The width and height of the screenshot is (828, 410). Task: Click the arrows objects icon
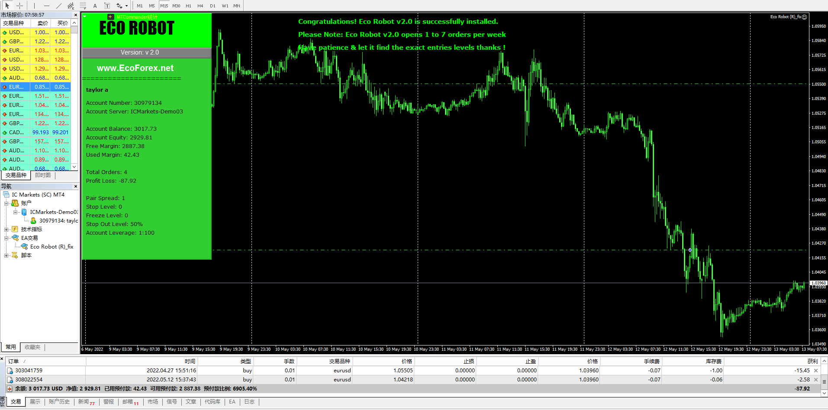[119, 6]
